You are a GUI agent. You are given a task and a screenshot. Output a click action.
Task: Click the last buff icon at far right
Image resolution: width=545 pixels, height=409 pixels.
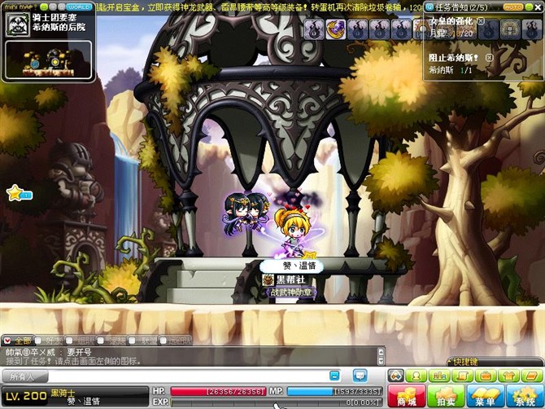point(532,29)
